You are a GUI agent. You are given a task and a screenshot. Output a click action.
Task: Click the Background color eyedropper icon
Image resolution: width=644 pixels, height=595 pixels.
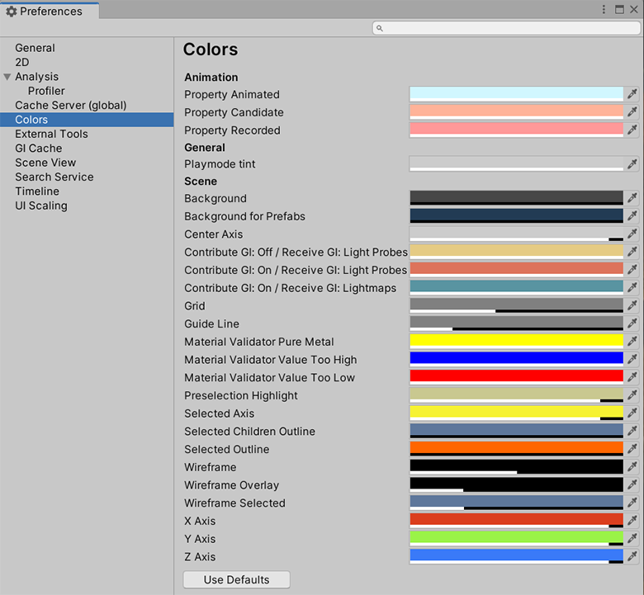click(x=632, y=198)
